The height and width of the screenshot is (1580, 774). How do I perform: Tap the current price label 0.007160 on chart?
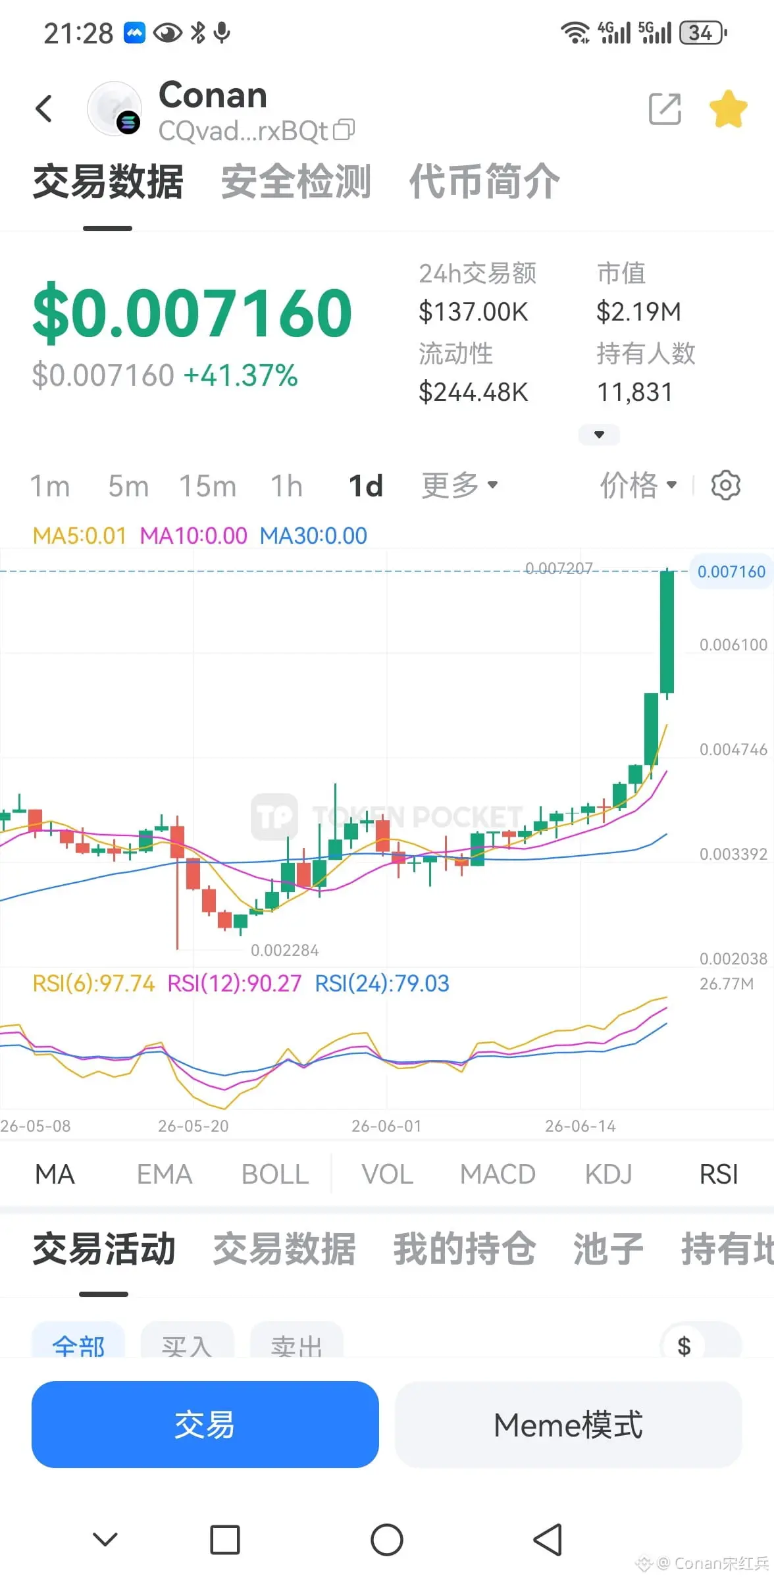coord(731,571)
